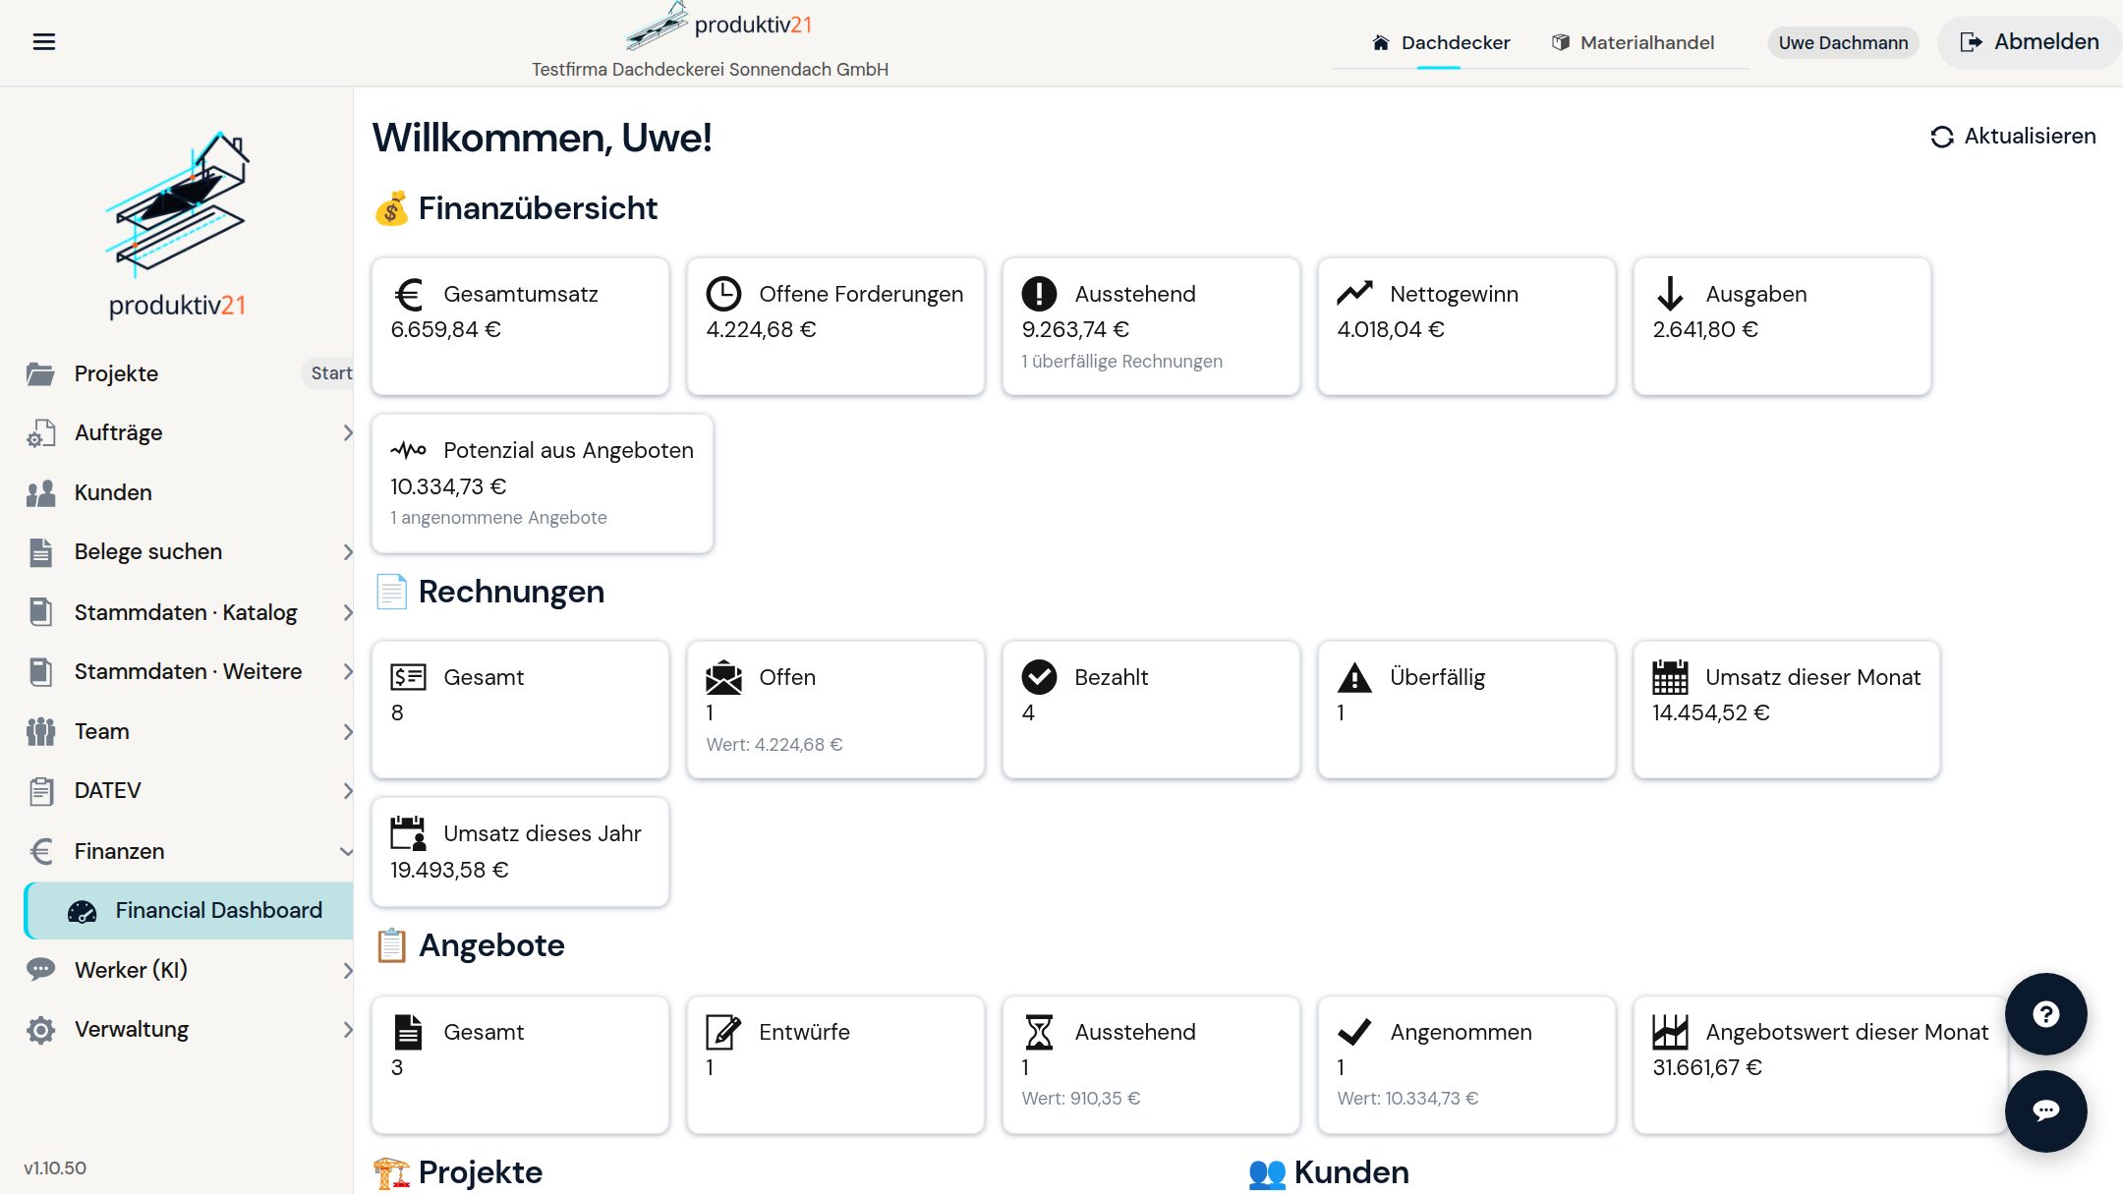Click the Überfällig warning triangle icon

pos(1354,677)
